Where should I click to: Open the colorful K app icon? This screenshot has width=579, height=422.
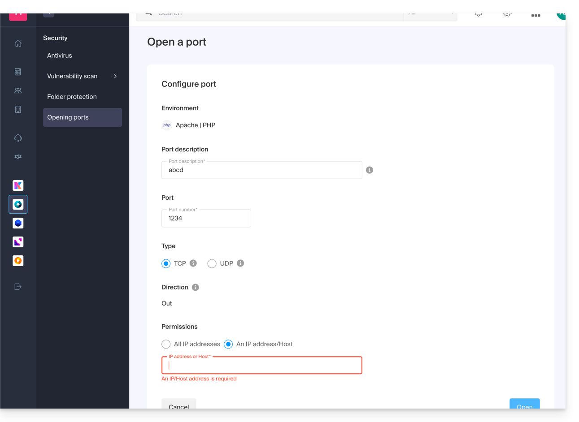18,185
